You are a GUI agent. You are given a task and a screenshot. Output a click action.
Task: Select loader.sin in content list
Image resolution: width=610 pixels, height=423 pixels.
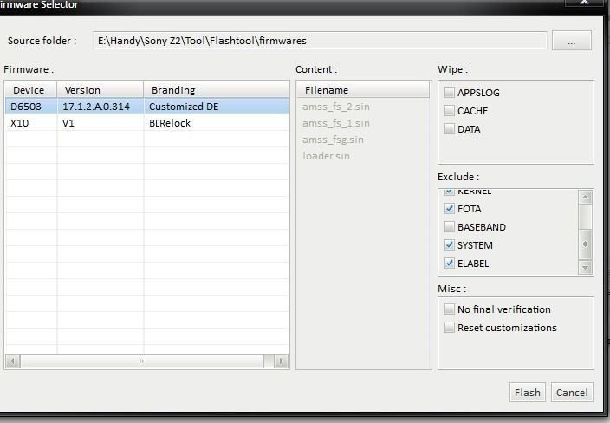326,156
